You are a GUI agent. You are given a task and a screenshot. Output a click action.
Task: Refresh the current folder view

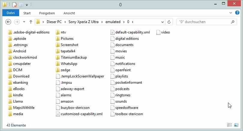coord(169,22)
